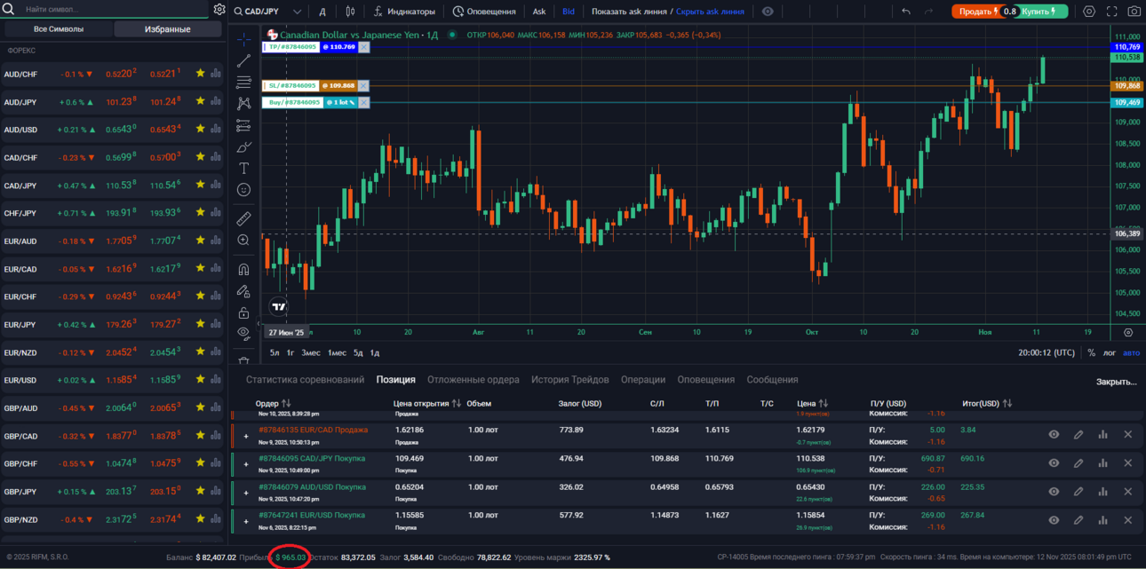Edit the CAD/JPY position with pencil icon
1146x569 pixels.
coord(1078,463)
